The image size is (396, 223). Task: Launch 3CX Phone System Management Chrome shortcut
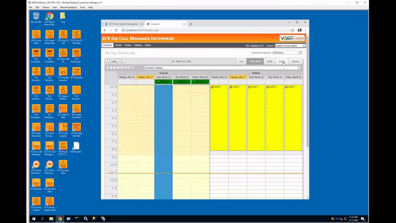pos(49,19)
